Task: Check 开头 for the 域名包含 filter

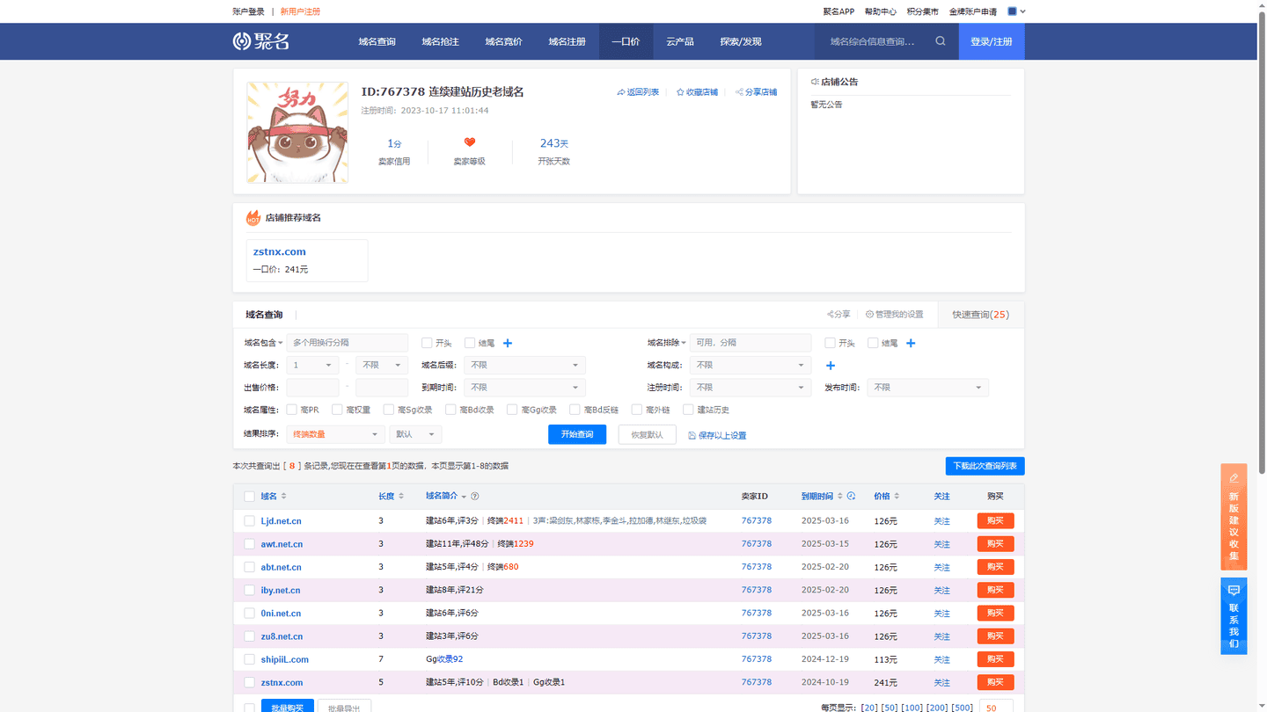Action: [427, 344]
